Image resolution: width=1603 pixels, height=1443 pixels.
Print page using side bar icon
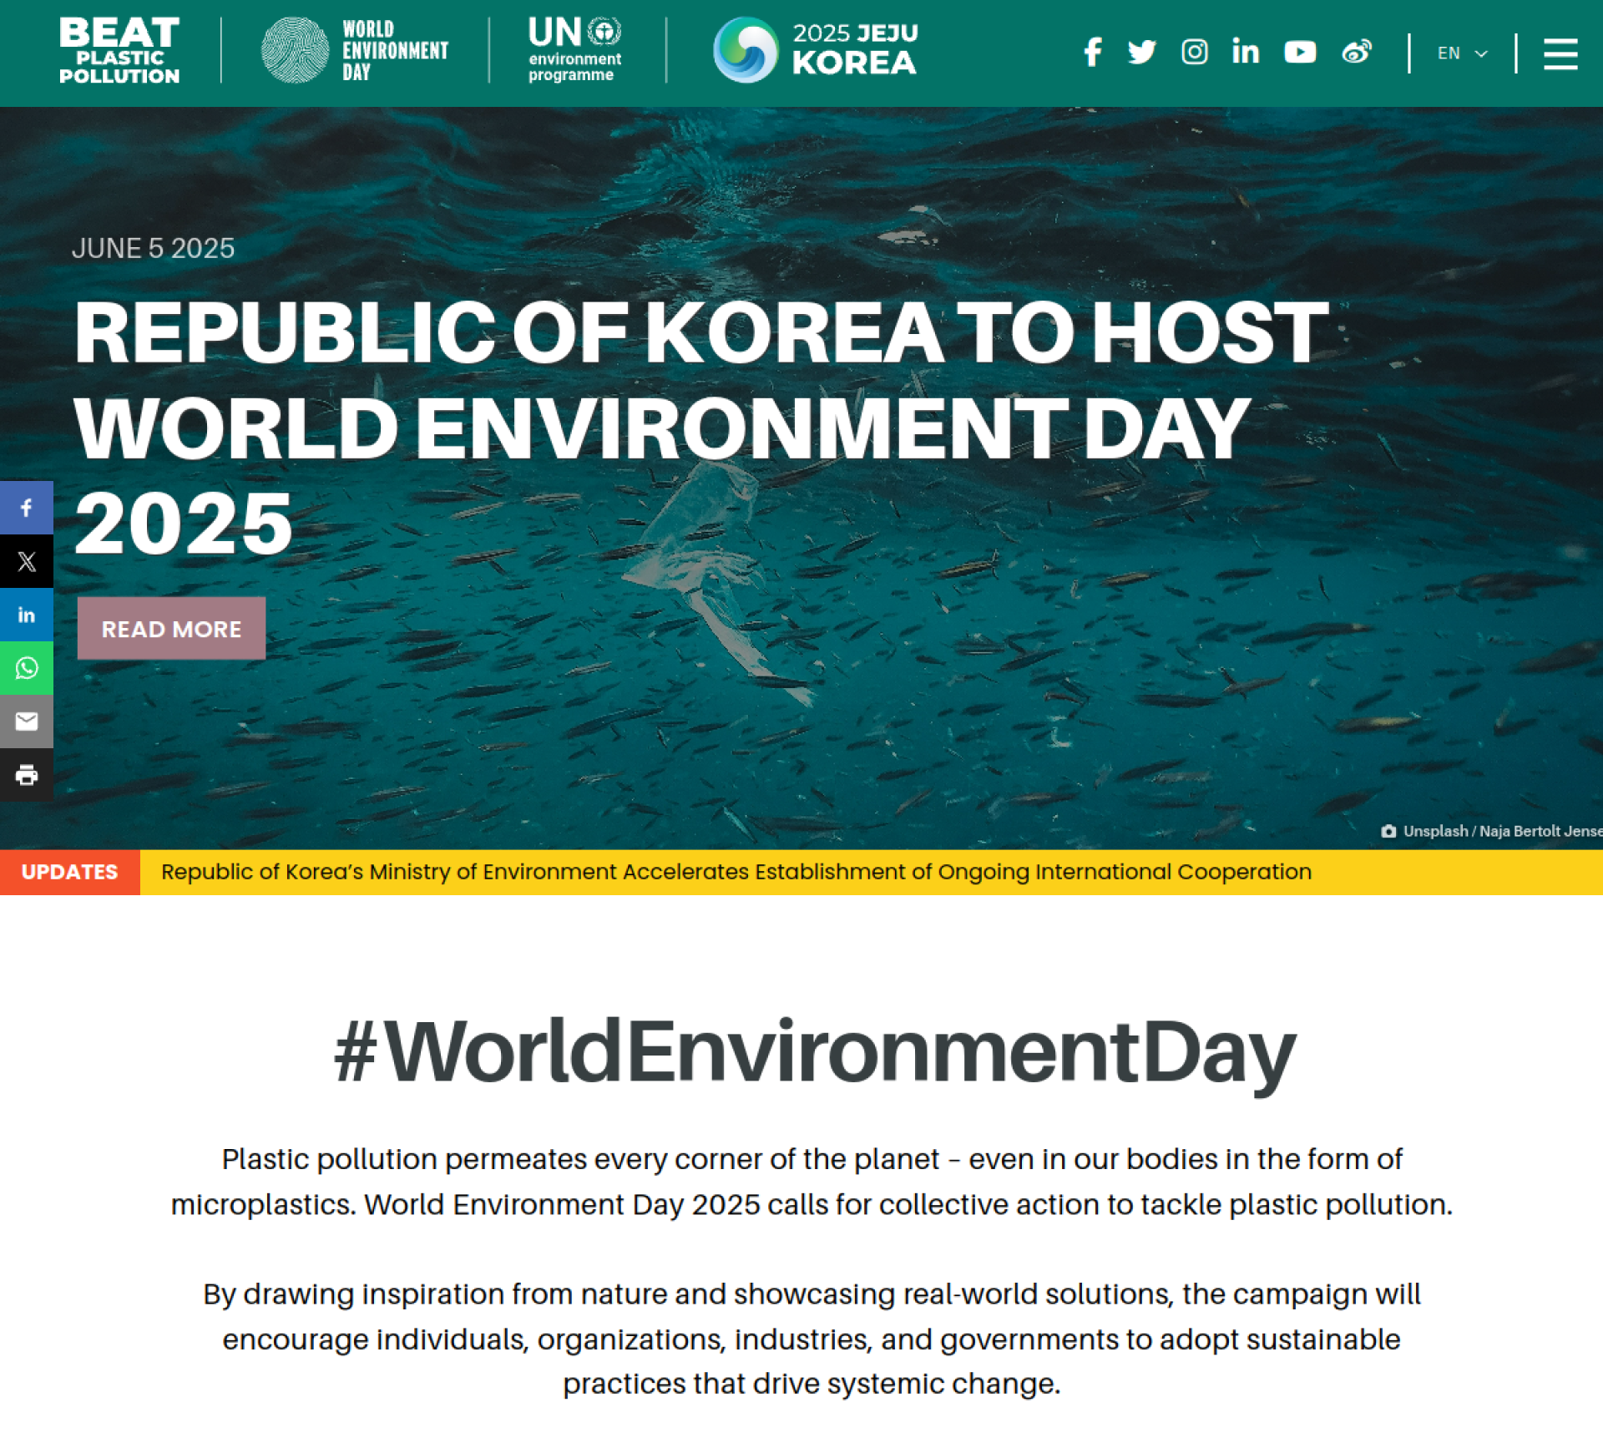point(27,775)
